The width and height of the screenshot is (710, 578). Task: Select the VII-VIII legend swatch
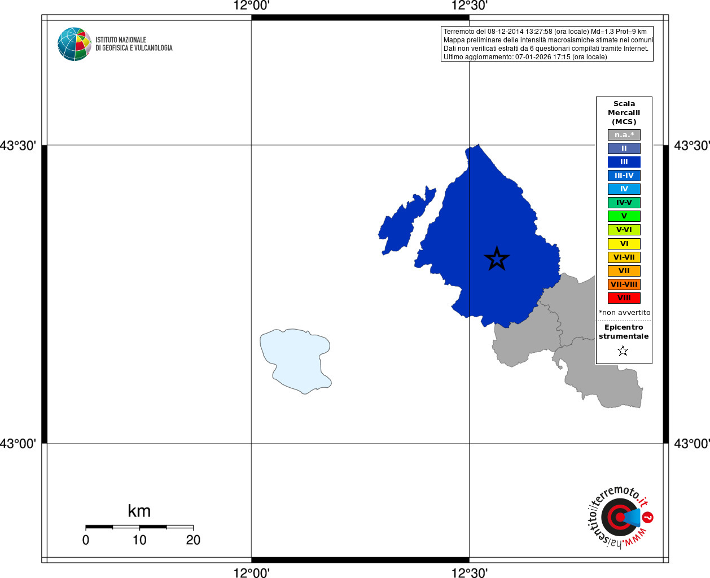(624, 284)
